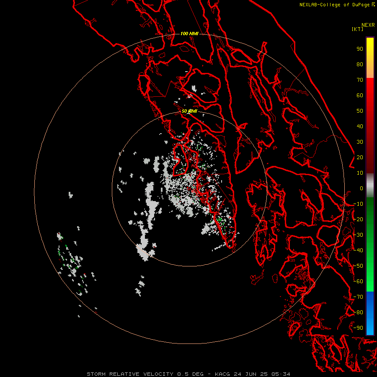Click the 24 JUN 25 date in caption
This screenshot has height=377, width=377.
[x=251, y=374]
